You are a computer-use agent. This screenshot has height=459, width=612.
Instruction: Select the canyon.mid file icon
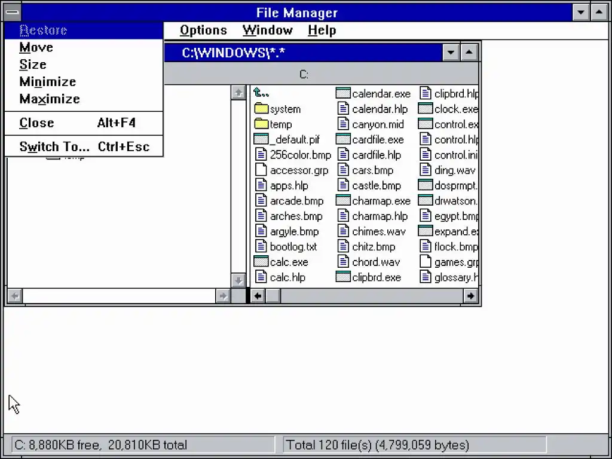point(343,124)
